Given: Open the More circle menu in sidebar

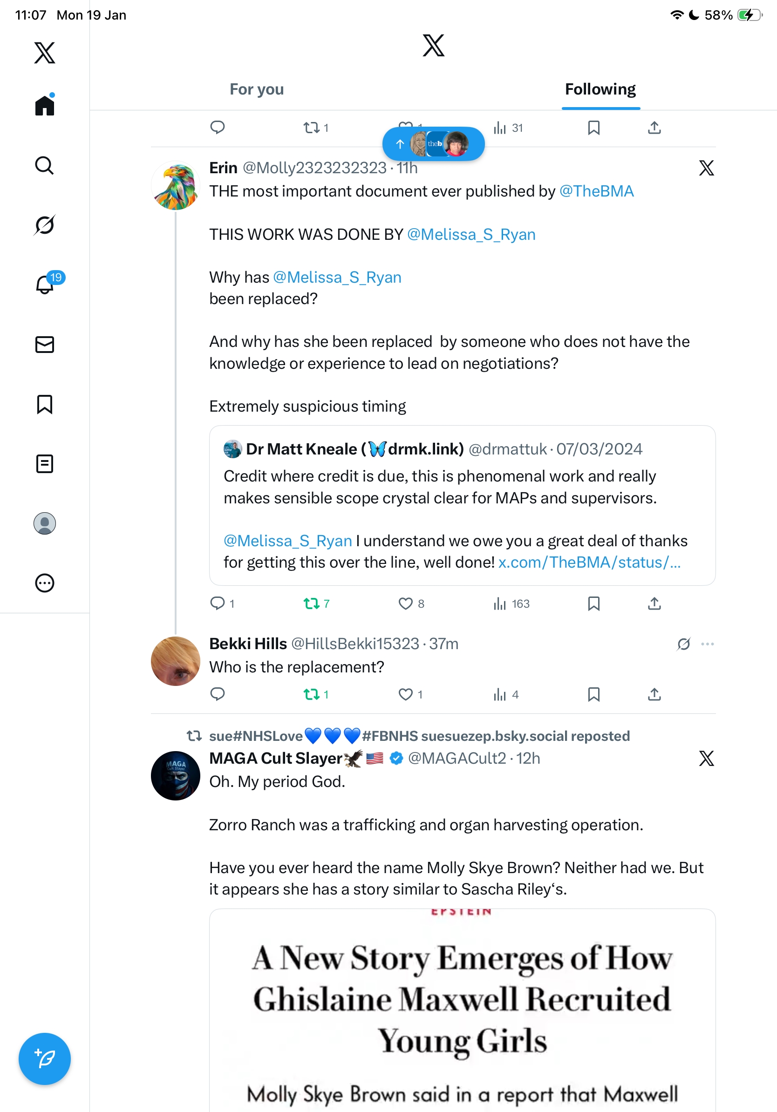Looking at the screenshot, I should [x=44, y=583].
